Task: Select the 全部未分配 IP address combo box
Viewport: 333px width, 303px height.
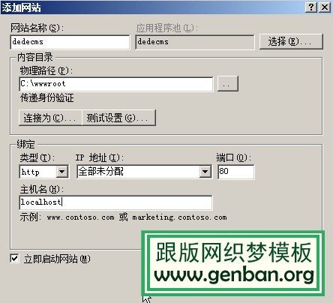Action: coord(144,172)
